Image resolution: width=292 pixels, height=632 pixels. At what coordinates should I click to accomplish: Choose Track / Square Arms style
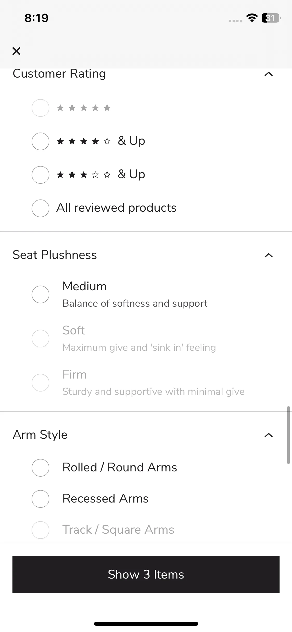pos(40,530)
